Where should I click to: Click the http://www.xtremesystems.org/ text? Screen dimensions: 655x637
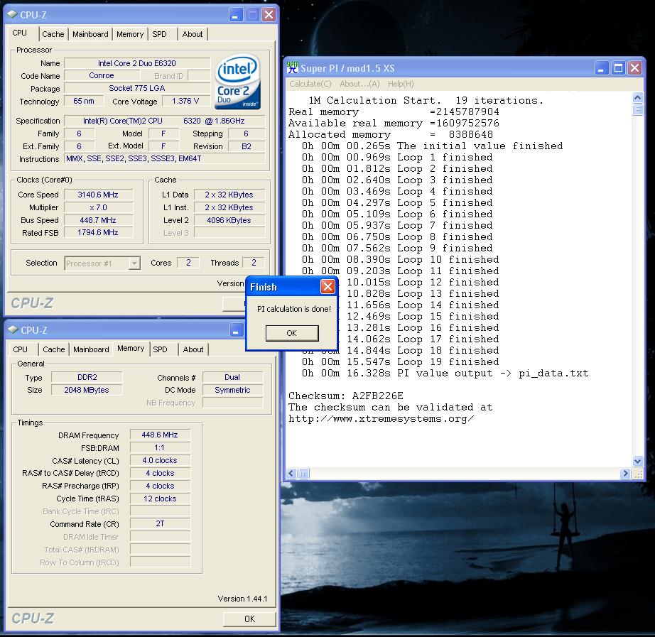click(381, 418)
